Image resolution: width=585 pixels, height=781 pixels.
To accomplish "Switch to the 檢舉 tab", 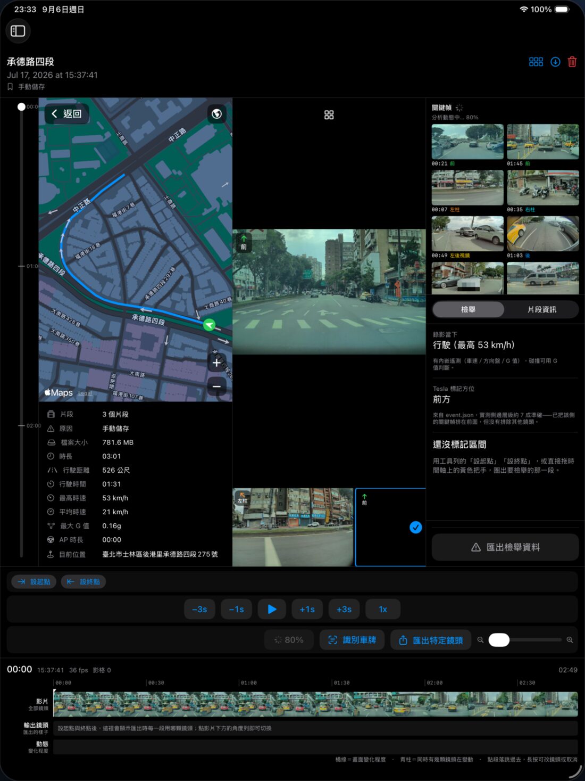I will coord(469,309).
